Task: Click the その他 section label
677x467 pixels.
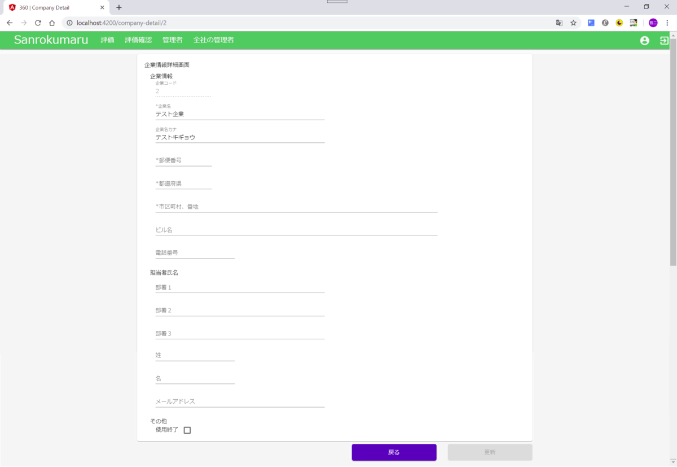Action: click(159, 421)
